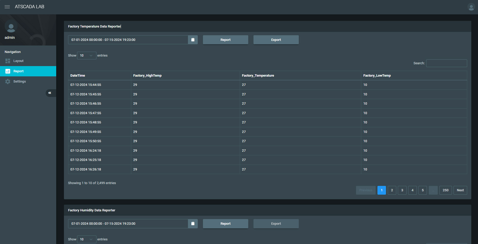Expand Temperature show entries dropdown
The image size is (478, 244).
click(87, 56)
